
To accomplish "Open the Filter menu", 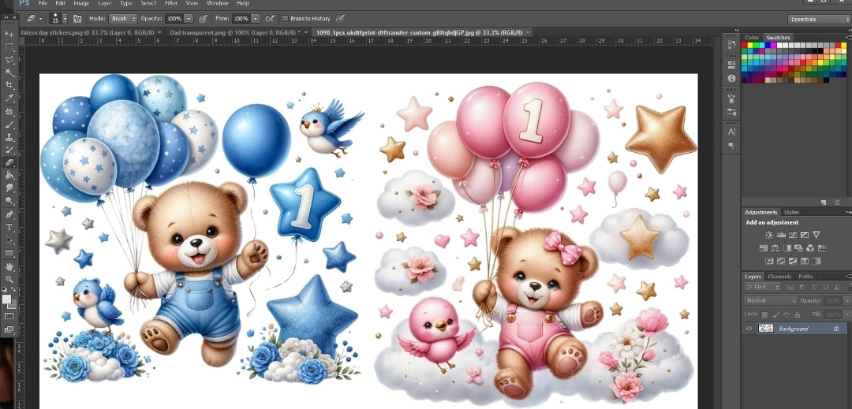I will pos(171,3).
